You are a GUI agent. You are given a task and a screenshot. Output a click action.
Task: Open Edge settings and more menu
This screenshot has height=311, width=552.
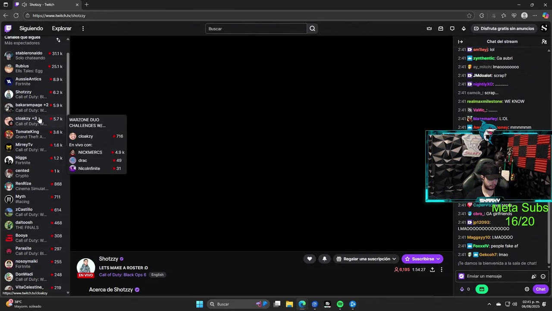pos(535,16)
